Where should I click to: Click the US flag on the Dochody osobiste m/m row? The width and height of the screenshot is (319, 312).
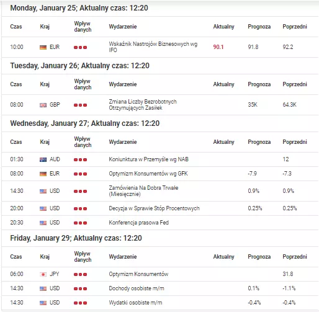(x=43, y=288)
